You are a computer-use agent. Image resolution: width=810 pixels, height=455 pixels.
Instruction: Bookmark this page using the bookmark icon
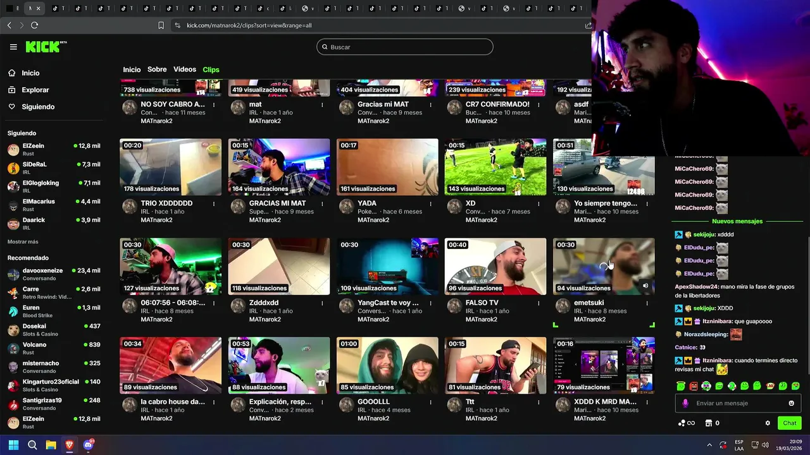[x=161, y=25]
